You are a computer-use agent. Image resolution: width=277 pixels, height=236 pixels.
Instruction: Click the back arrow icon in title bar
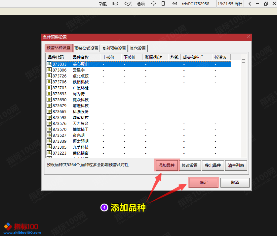[250, 4]
